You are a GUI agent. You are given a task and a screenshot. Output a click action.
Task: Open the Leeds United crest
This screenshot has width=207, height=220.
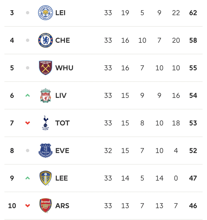pos(45,178)
